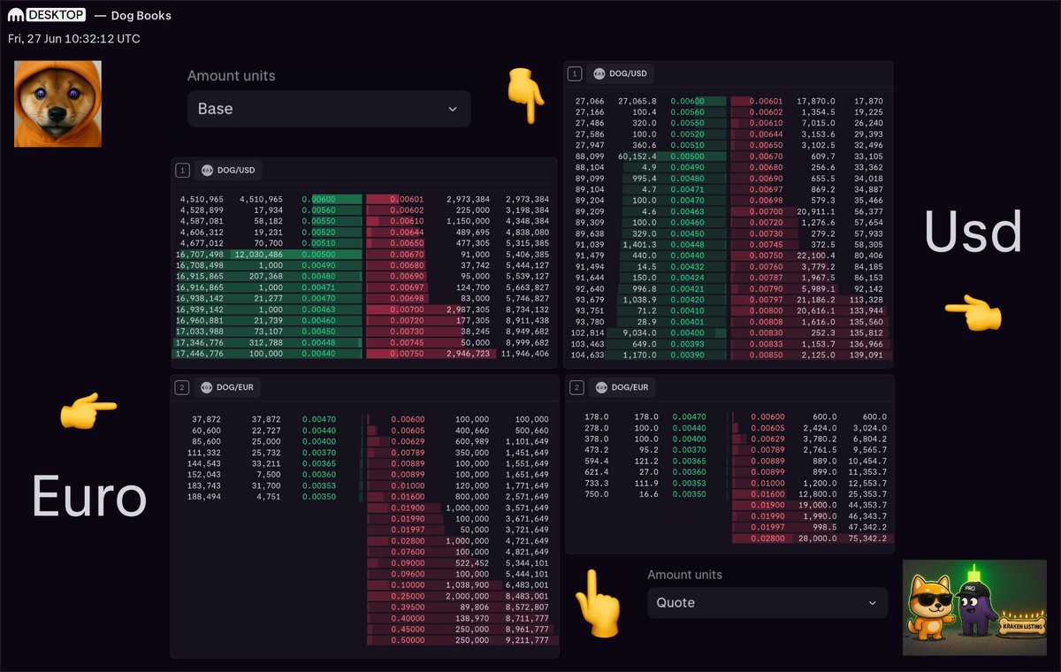Select the DOG/EUR tab above the 2,424.0 amount

[621, 387]
